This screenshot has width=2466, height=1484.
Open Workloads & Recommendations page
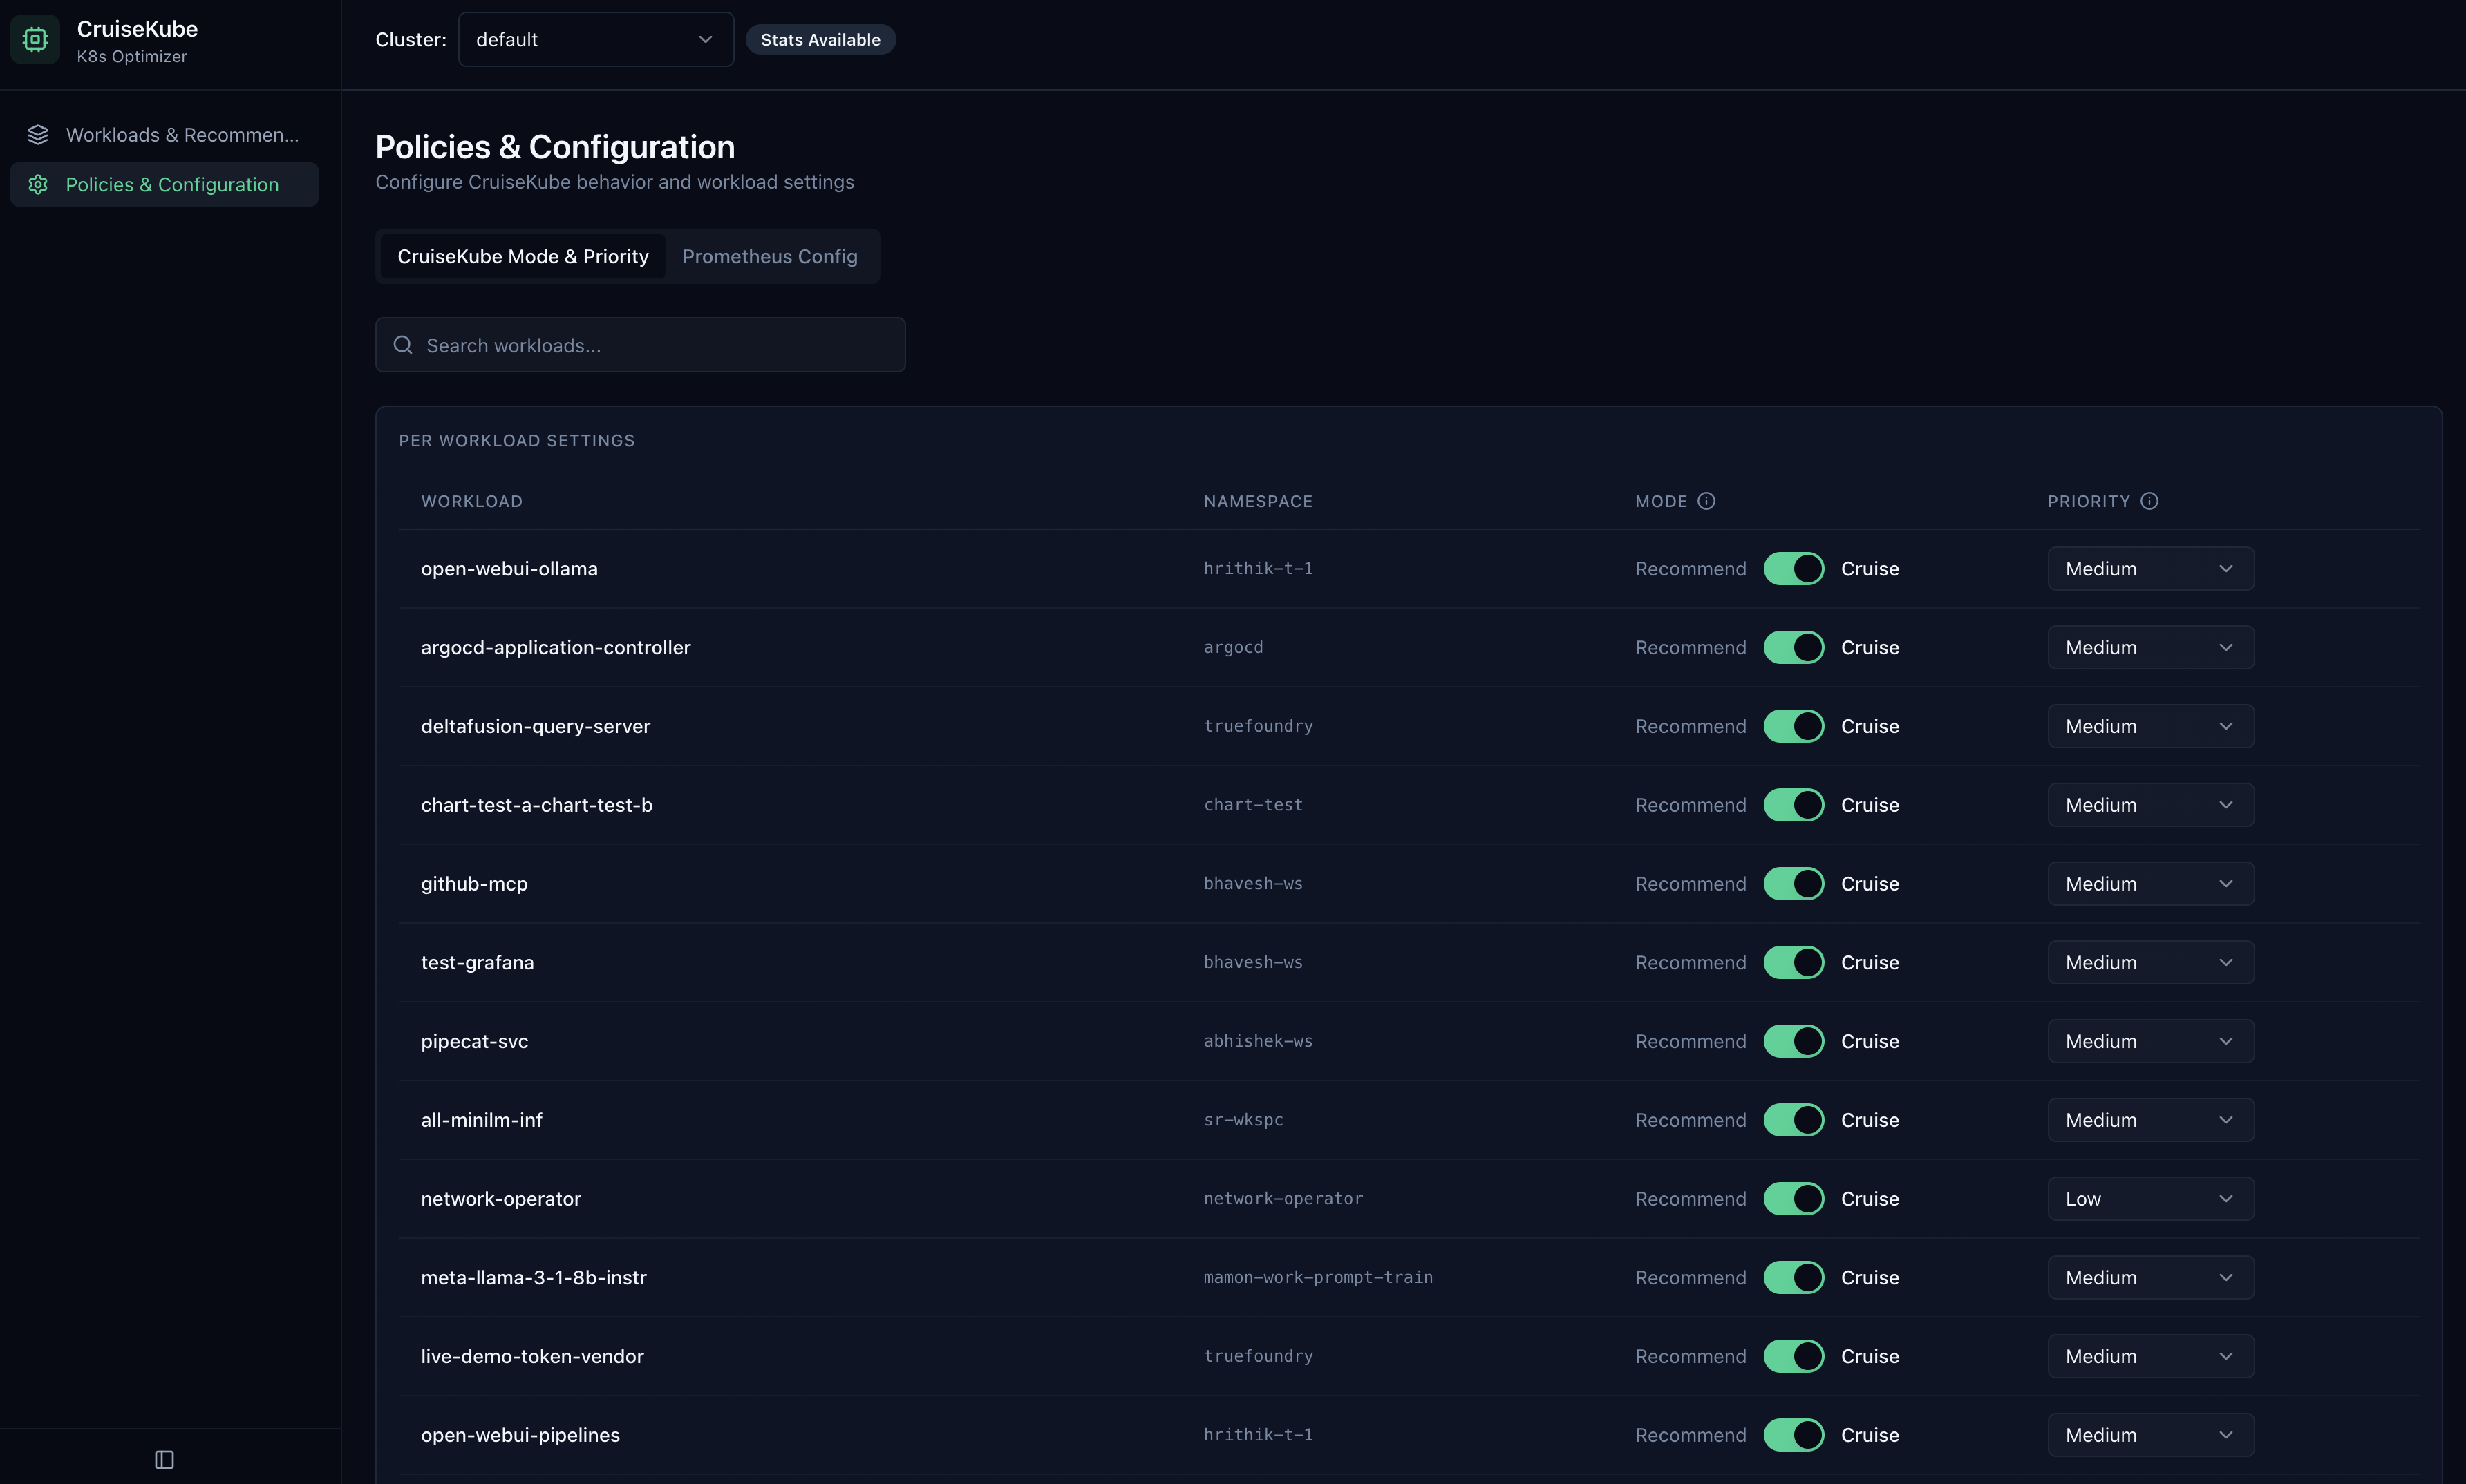click(182, 135)
